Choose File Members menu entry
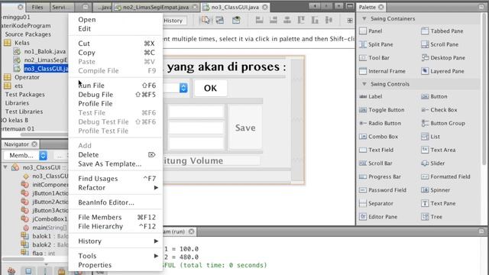 click(x=115, y=217)
